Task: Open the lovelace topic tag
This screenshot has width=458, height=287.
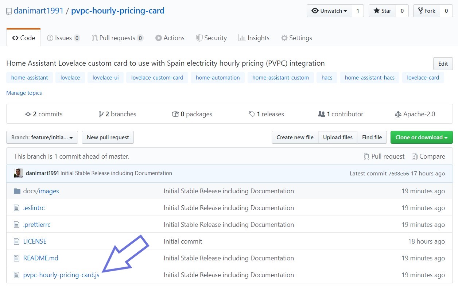Action: (x=70, y=77)
